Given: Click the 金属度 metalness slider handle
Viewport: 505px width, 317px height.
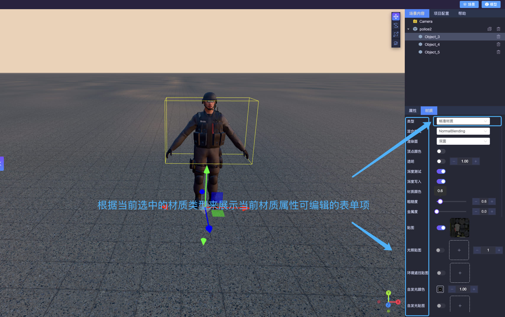Looking at the screenshot, I should point(437,212).
